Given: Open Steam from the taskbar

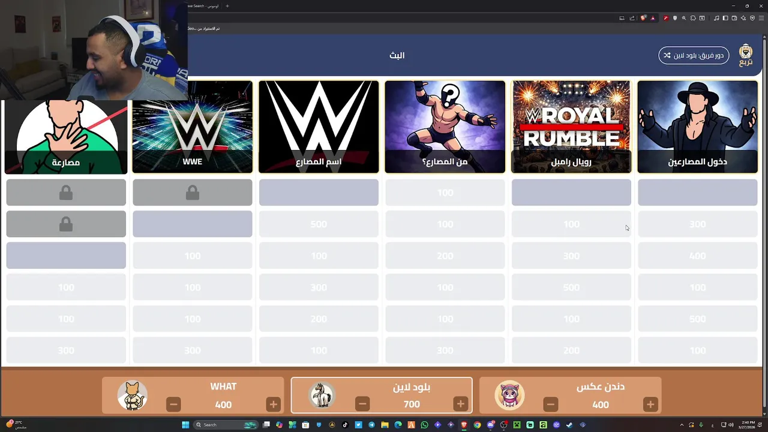Looking at the screenshot, I should tap(569, 425).
